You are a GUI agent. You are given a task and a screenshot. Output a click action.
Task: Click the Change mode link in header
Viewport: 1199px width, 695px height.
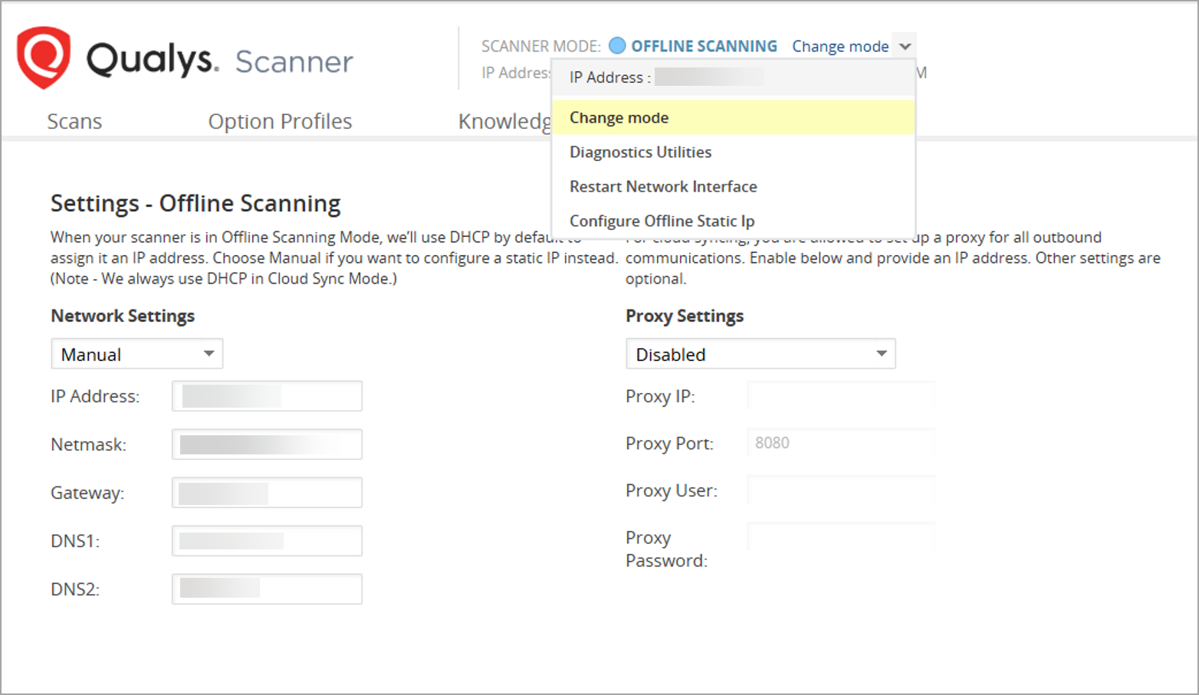pyautogui.click(x=839, y=46)
